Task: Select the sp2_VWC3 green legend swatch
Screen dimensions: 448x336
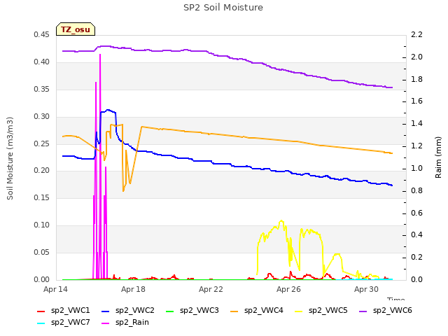Action: pos(169,311)
